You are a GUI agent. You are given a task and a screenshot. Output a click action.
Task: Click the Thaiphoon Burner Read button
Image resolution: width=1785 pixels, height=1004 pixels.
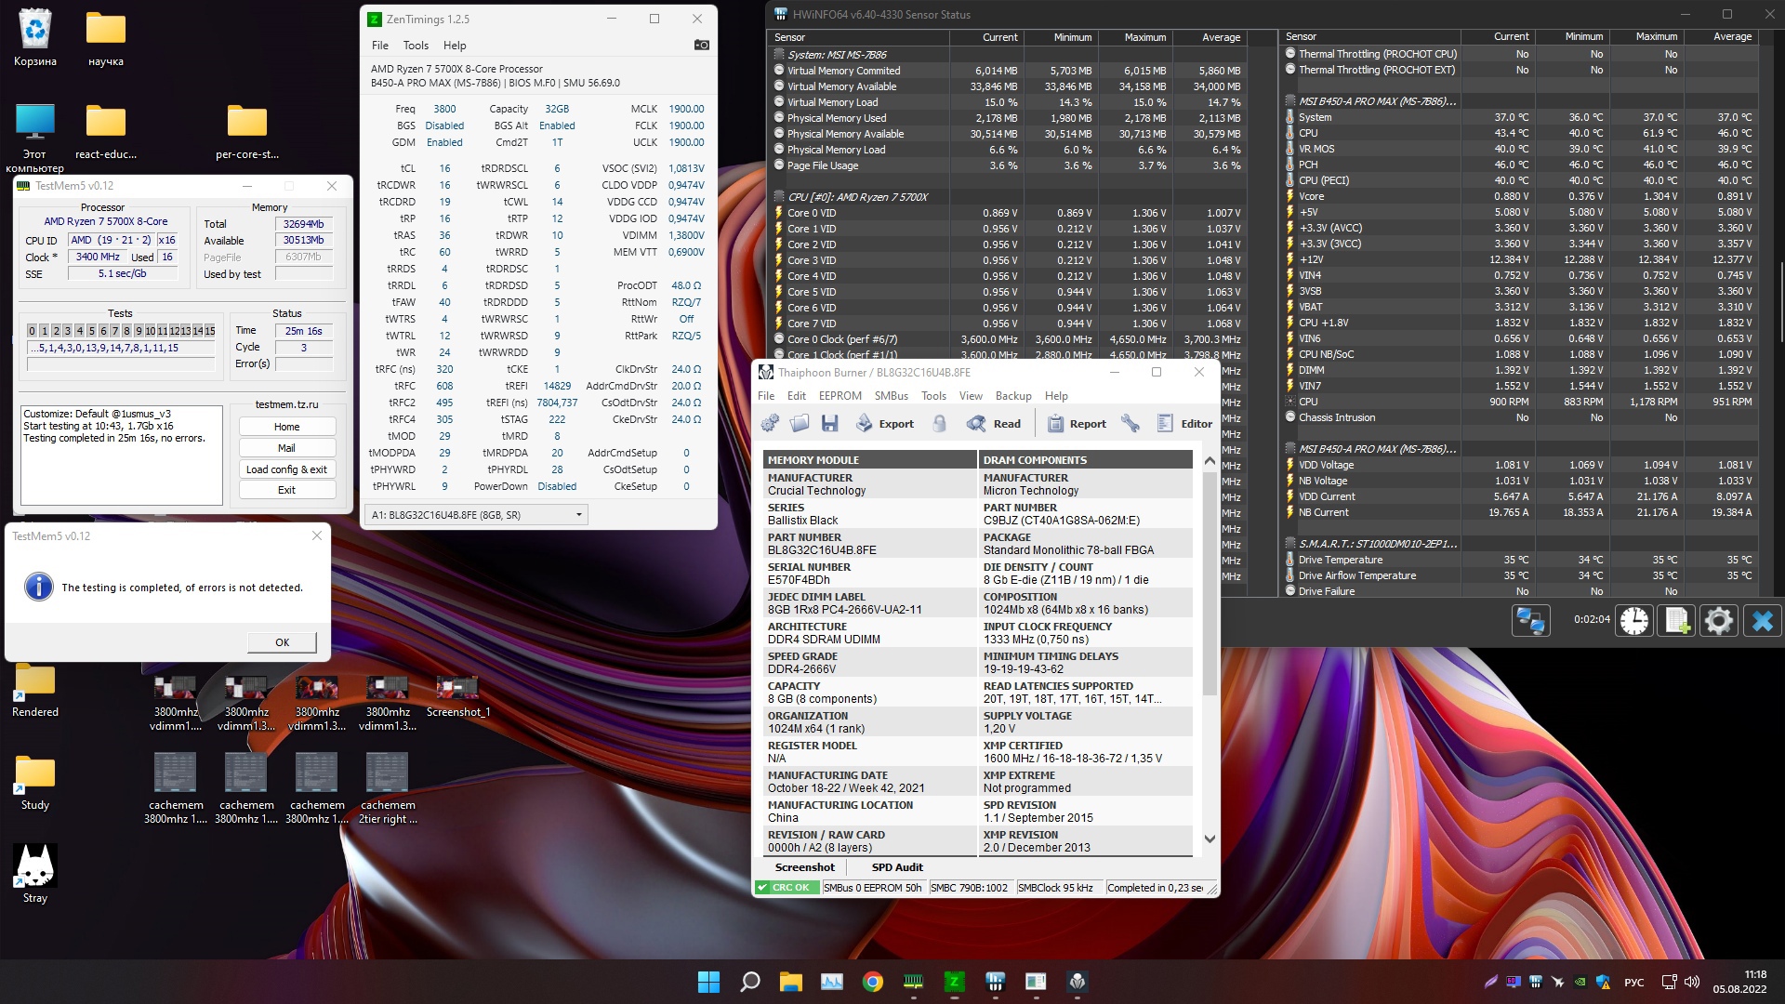(994, 424)
